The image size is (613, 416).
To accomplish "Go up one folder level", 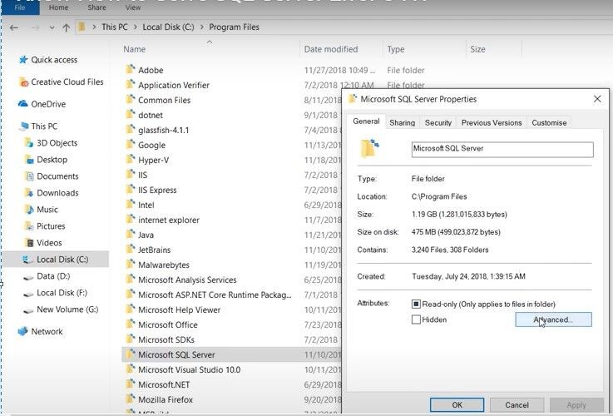I will point(66,27).
